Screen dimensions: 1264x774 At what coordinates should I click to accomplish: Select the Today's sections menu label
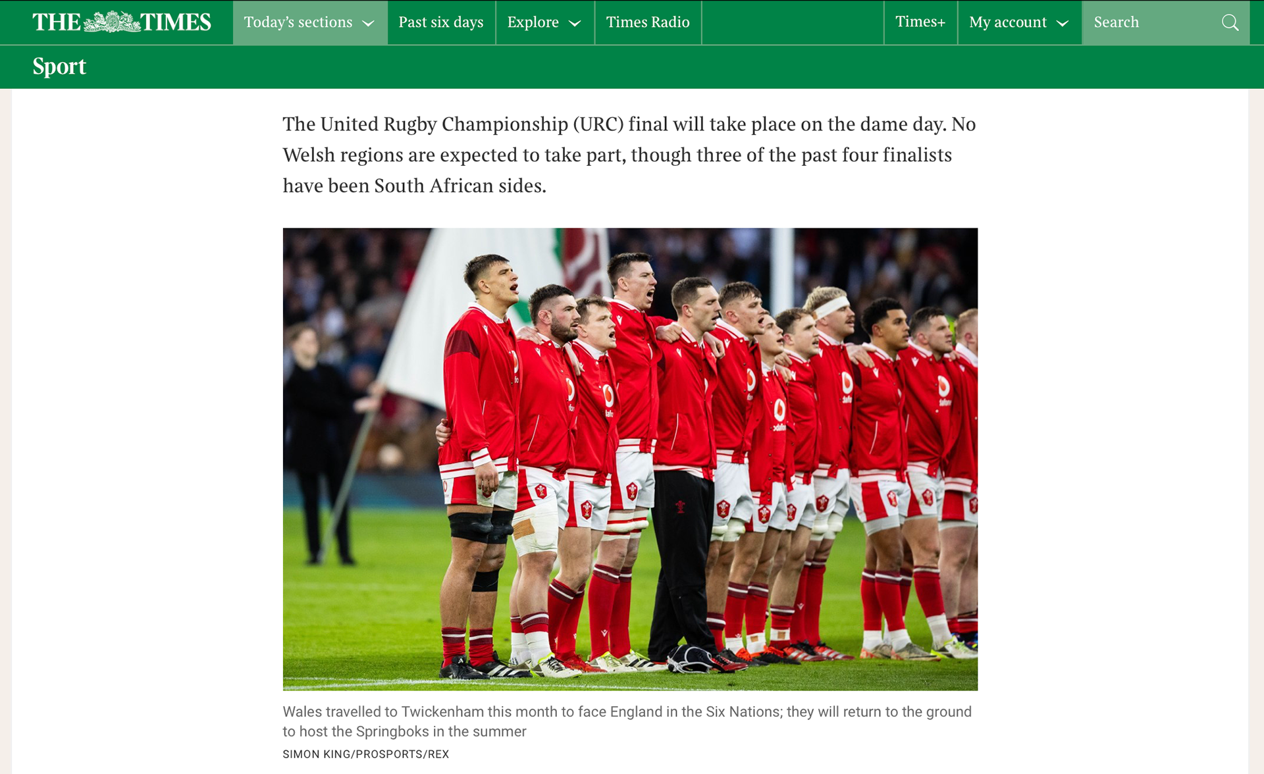[x=298, y=22]
